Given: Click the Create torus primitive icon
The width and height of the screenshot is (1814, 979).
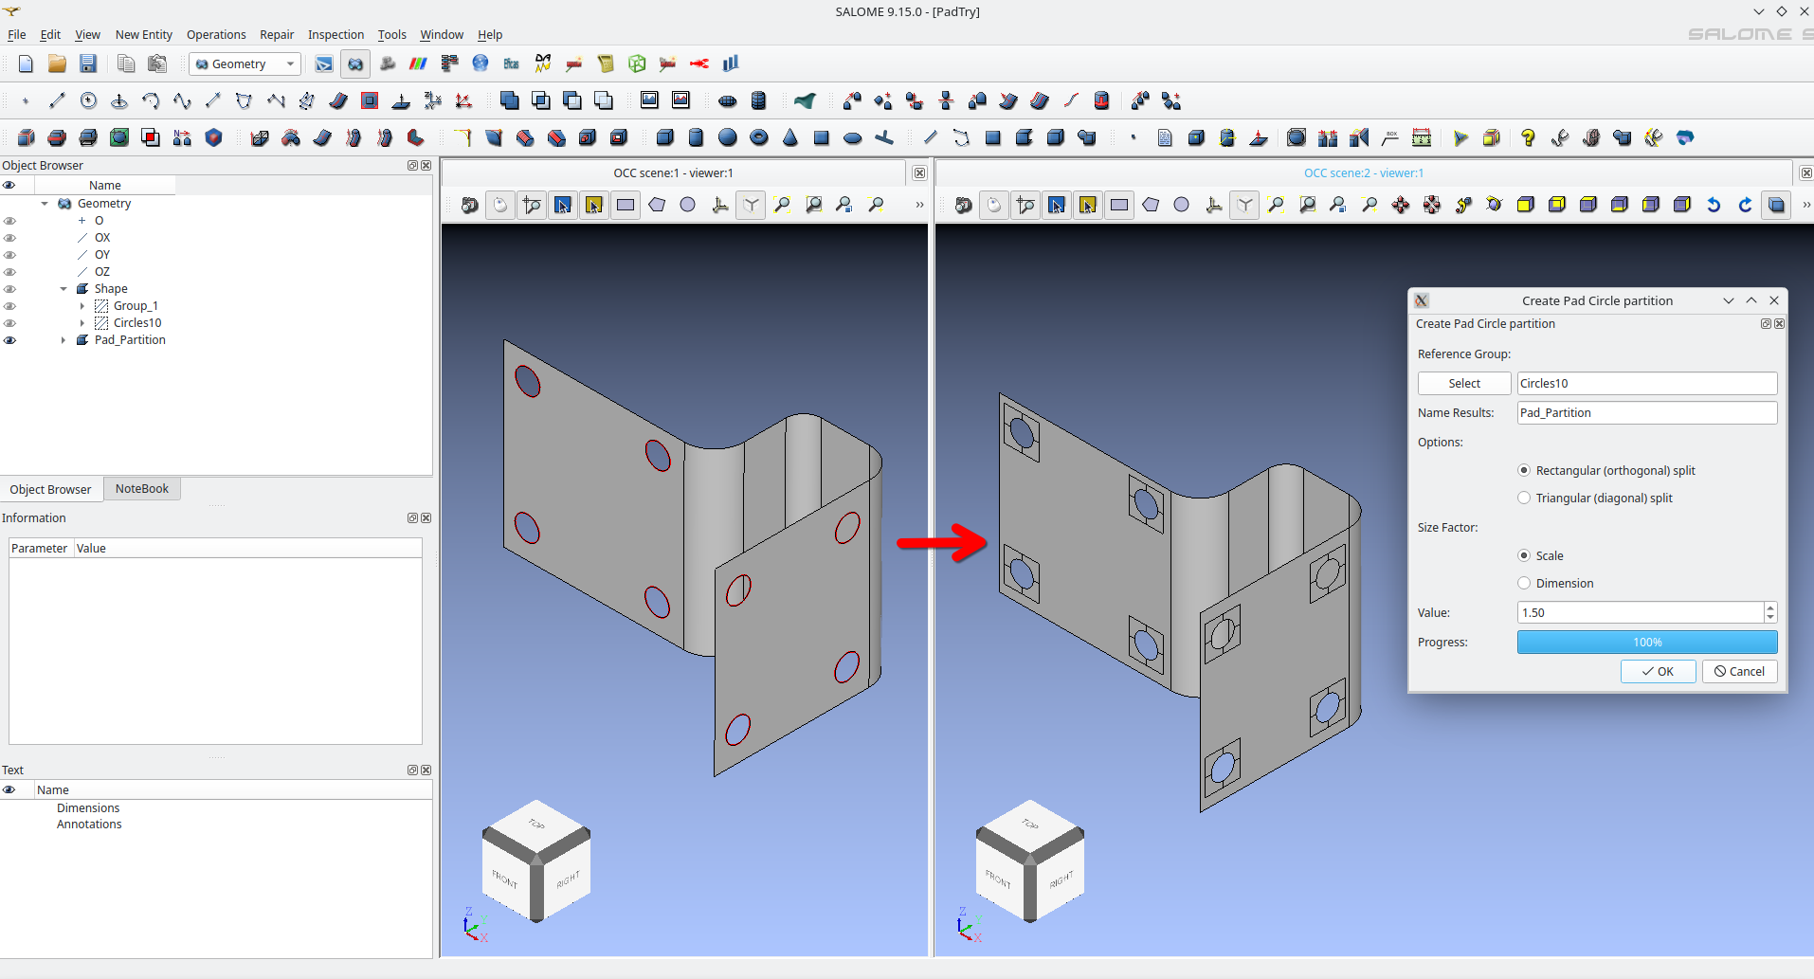Looking at the screenshot, I should click(x=758, y=137).
